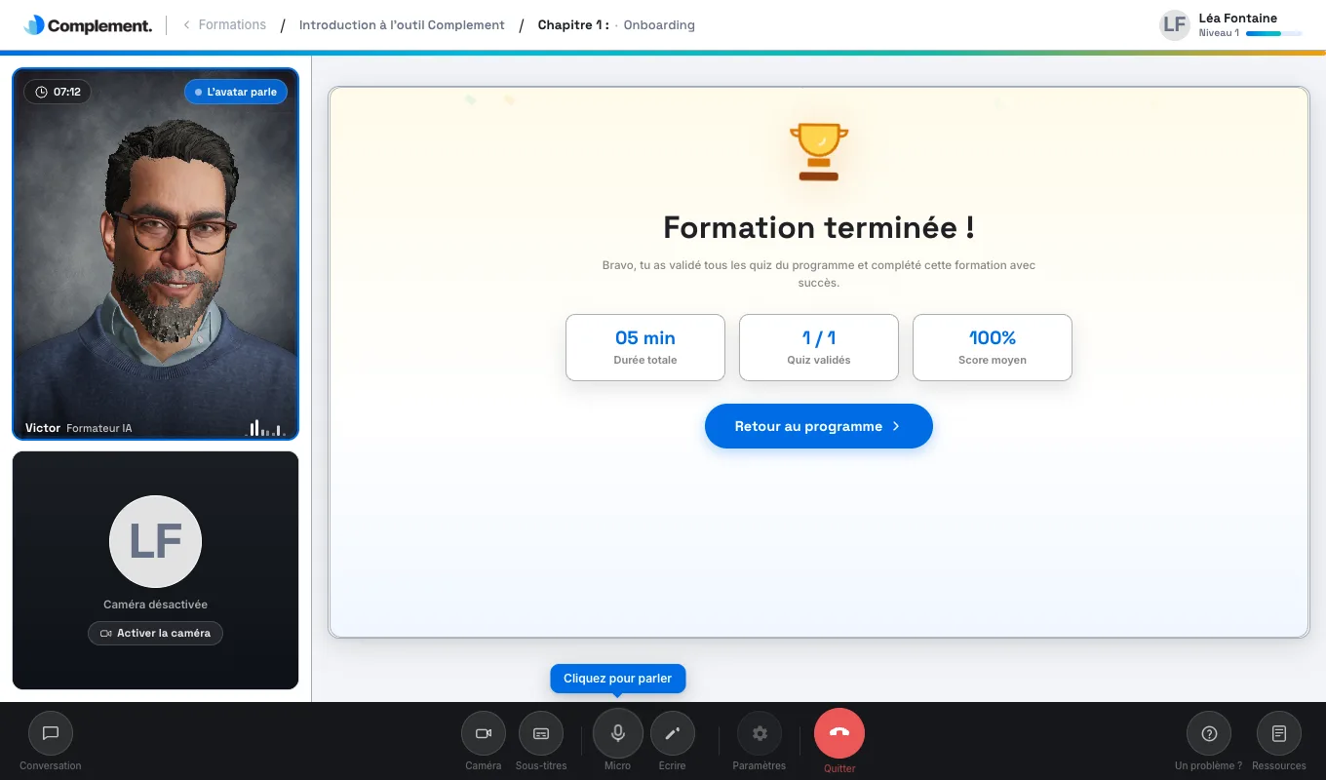Click the Complement logo
The image size is (1326, 780).
(x=88, y=25)
